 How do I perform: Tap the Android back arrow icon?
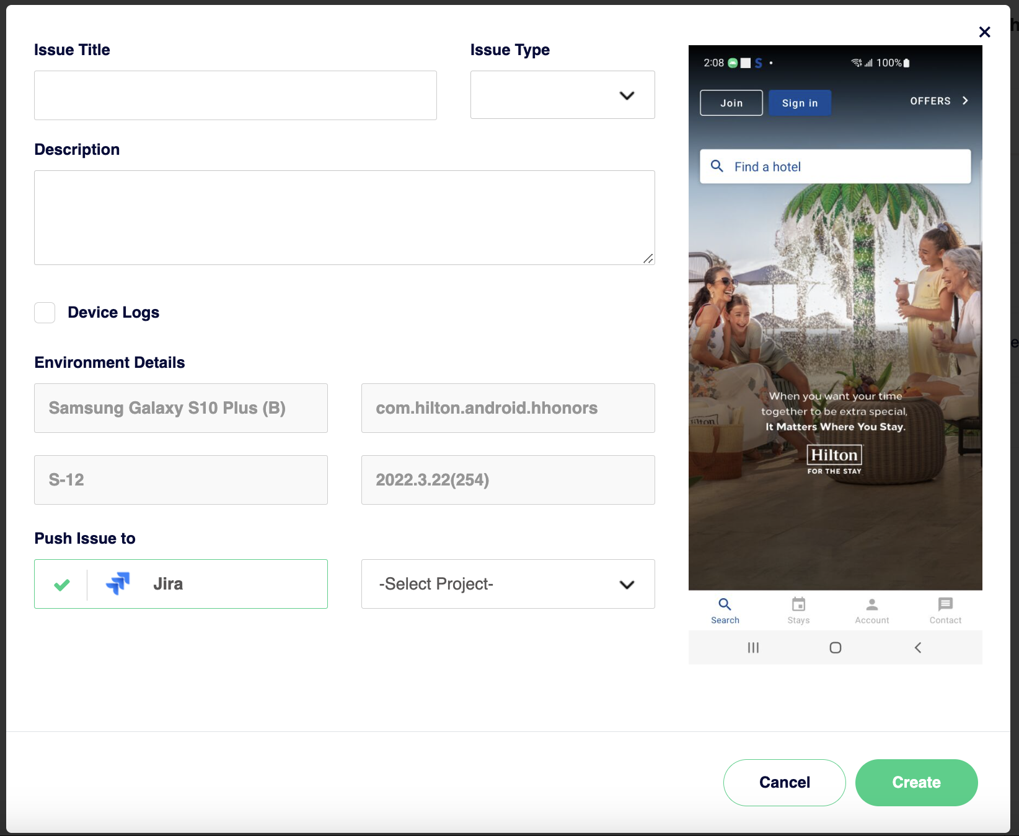click(918, 648)
